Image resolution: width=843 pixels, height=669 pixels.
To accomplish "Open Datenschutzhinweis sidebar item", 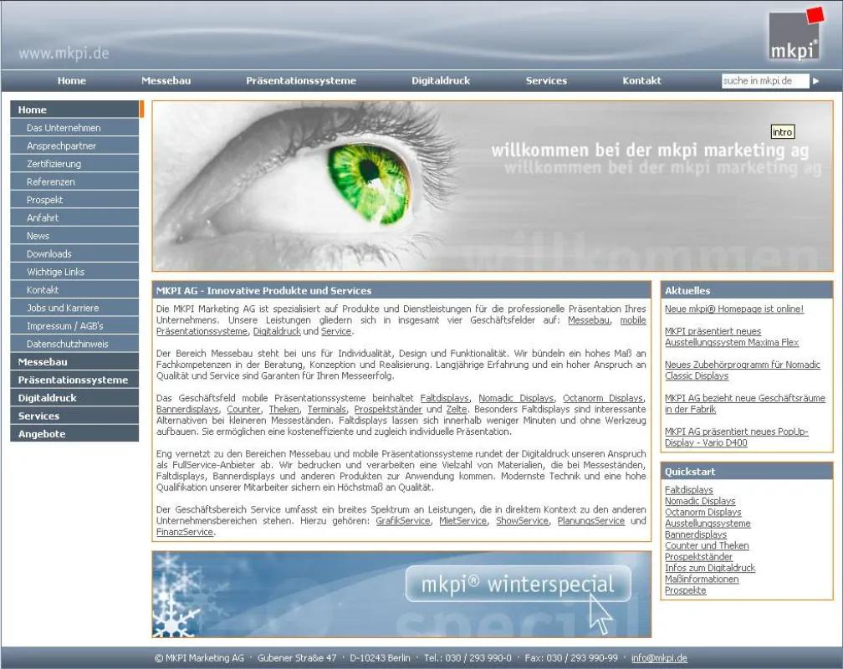I will coord(74,344).
